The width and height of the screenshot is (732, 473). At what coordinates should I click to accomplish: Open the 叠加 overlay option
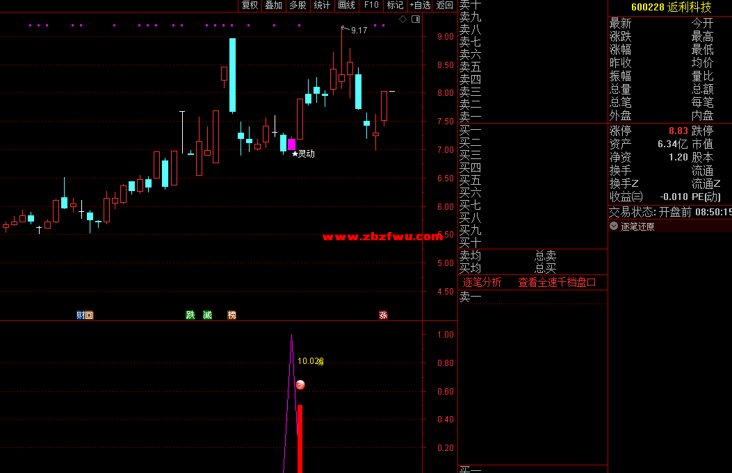point(274,5)
